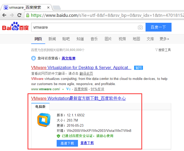Screen dimensions: 184x151
Task: Expand the dropdown arrow after www.vmware.com/
Action: click(63, 89)
